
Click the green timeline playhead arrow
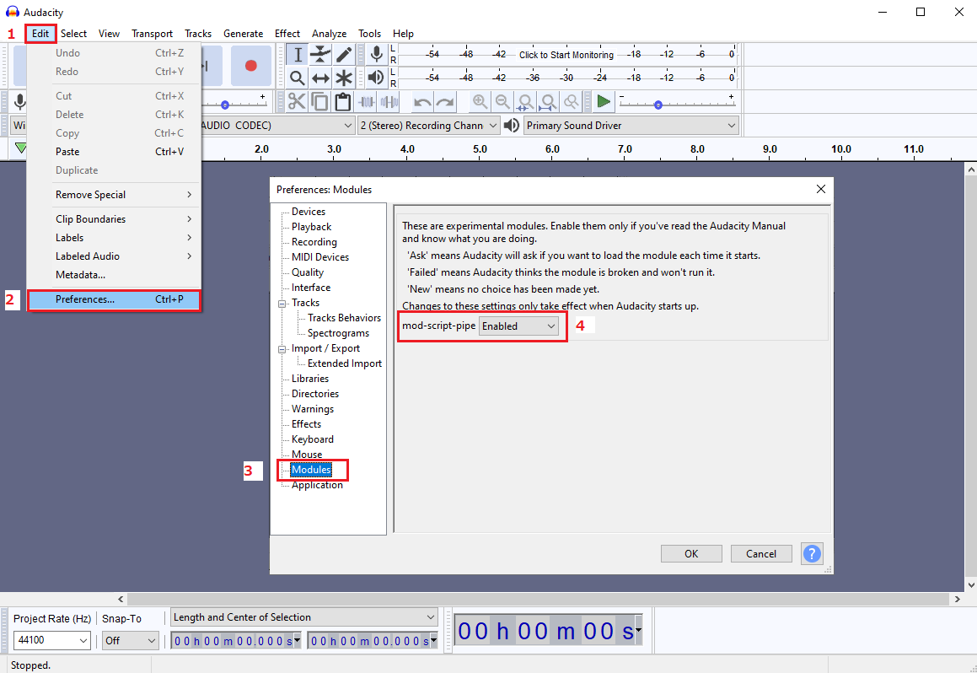coord(20,148)
